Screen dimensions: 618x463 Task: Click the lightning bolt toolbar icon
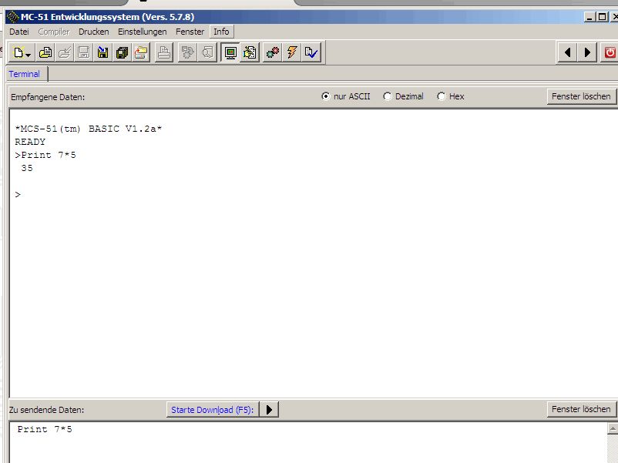pos(292,52)
